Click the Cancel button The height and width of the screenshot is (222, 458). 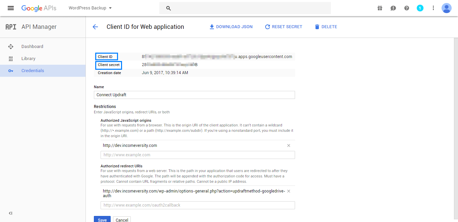click(122, 220)
